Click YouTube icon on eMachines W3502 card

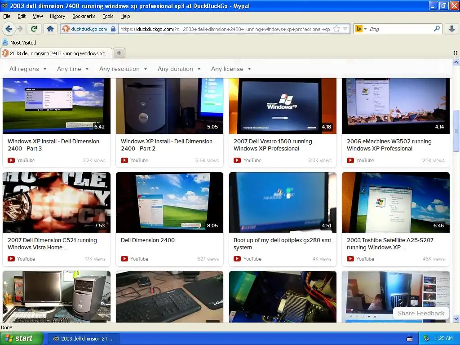pyautogui.click(x=350, y=160)
